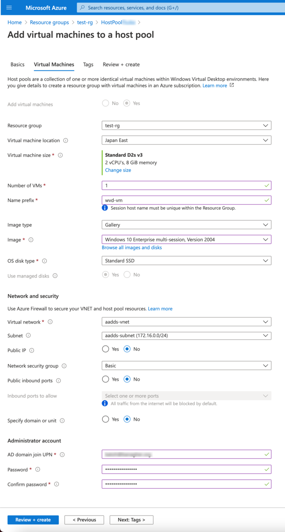
Task: Select Yes for Use managed disks
Action: pos(105,275)
